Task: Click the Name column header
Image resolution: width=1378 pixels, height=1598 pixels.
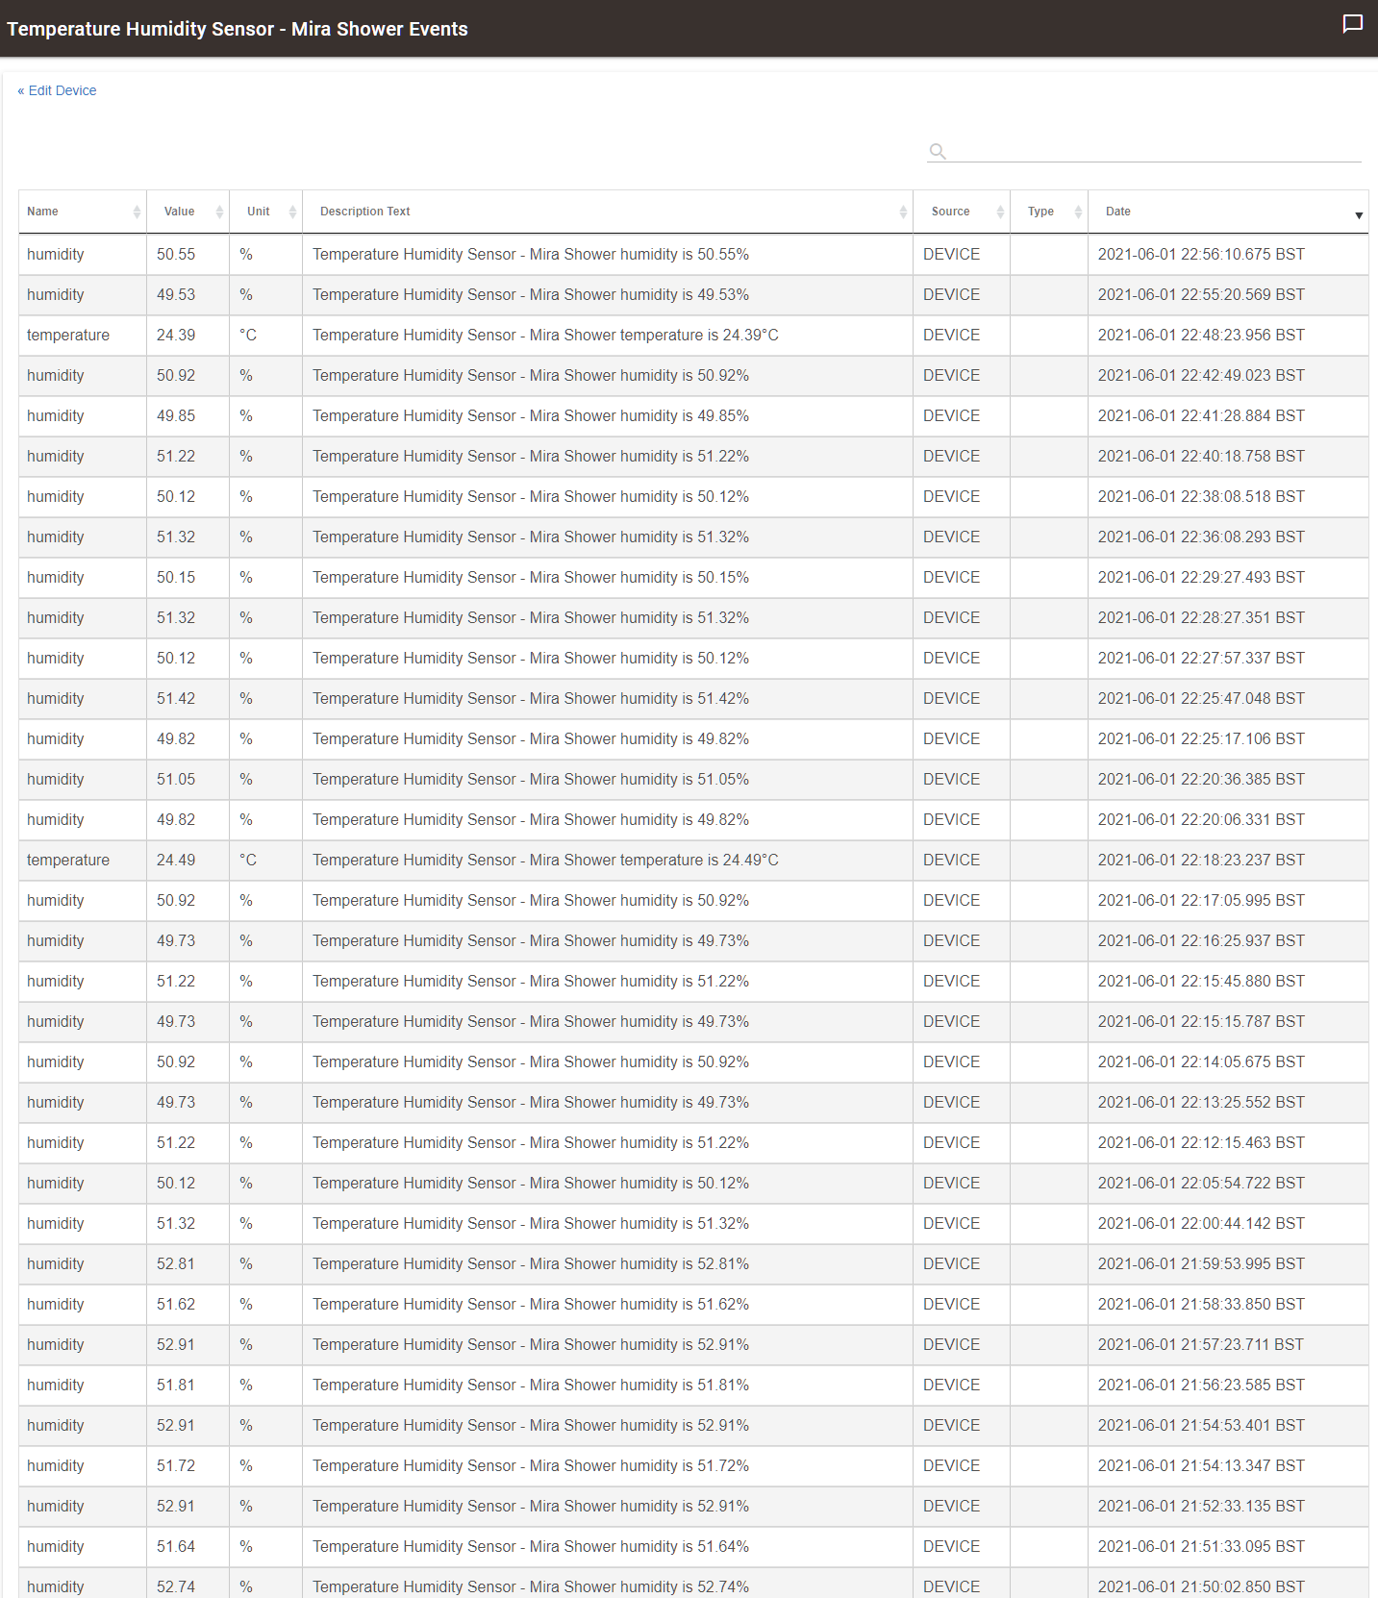Action: pos(83,212)
